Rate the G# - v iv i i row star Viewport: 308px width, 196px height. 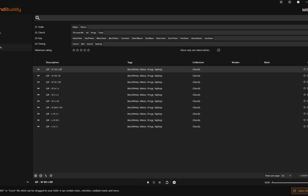click(305, 126)
